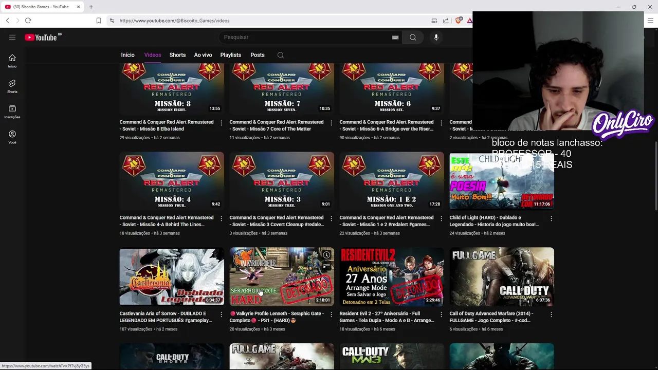Open options menu for Call of Duty Advanced Warfare

pyautogui.click(x=551, y=314)
